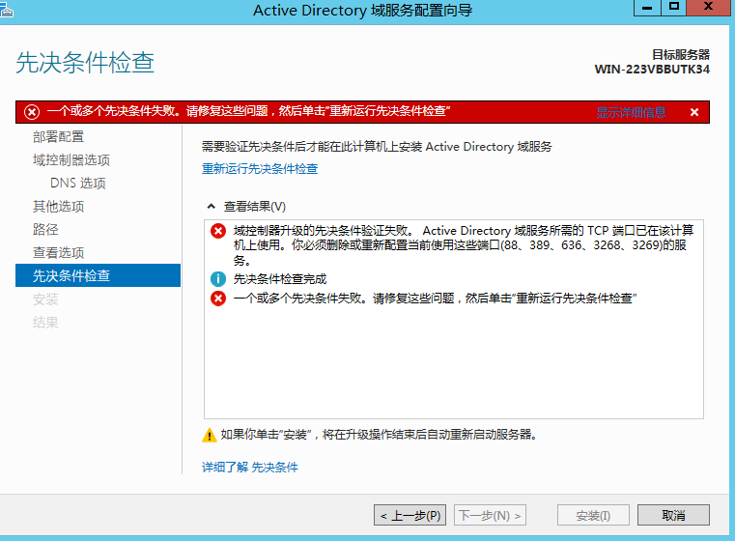Click error icon beside TCP 端口 failure message
The width and height of the screenshot is (735, 541).
click(x=218, y=231)
